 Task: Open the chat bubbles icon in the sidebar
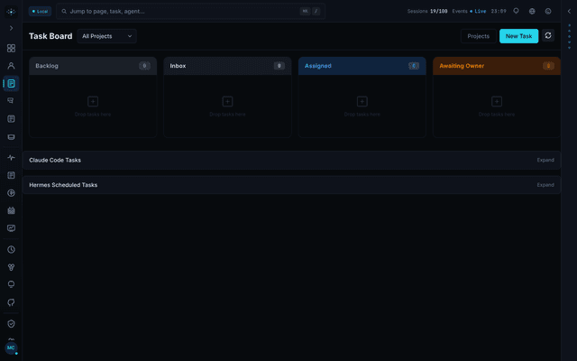(x=11, y=100)
